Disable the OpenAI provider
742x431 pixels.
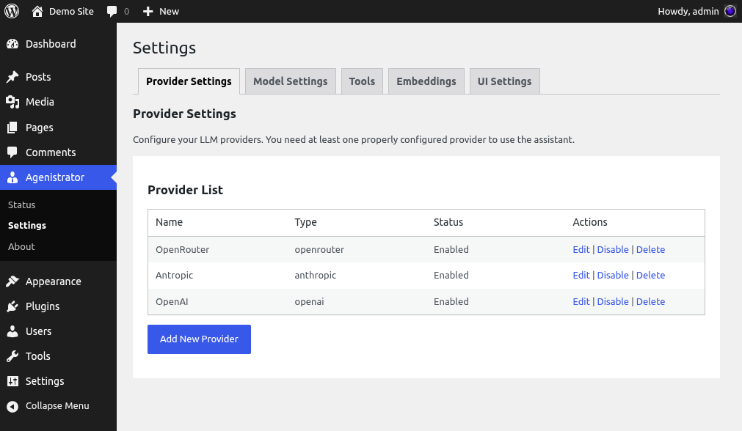pyautogui.click(x=613, y=301)
